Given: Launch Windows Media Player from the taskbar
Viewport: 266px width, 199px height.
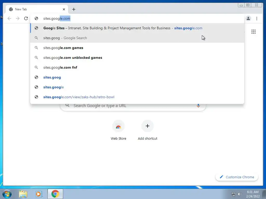Looking at the screenshot, I should [x=39, y=194].
